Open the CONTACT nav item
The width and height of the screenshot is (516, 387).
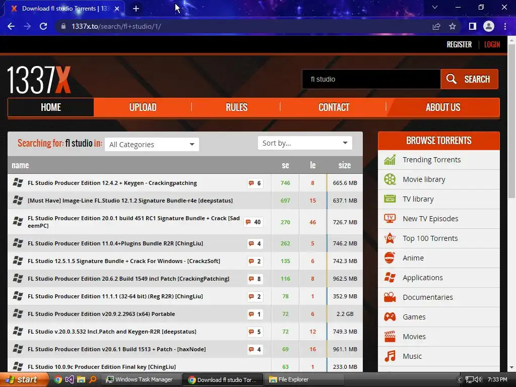pyautogui.click(x=334, y=107)
